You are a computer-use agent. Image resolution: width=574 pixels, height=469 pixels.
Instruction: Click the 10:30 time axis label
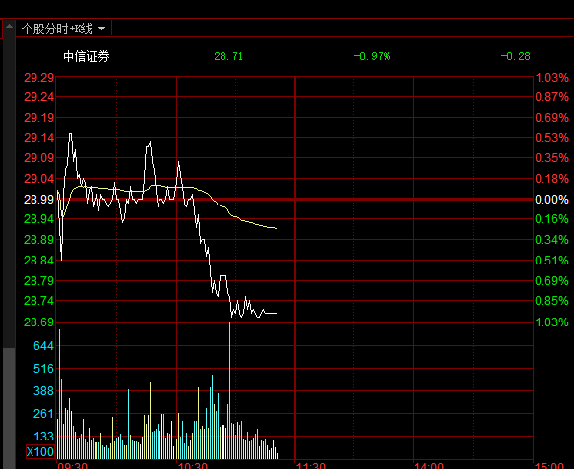pyautogui.click(x=192, y=466)
